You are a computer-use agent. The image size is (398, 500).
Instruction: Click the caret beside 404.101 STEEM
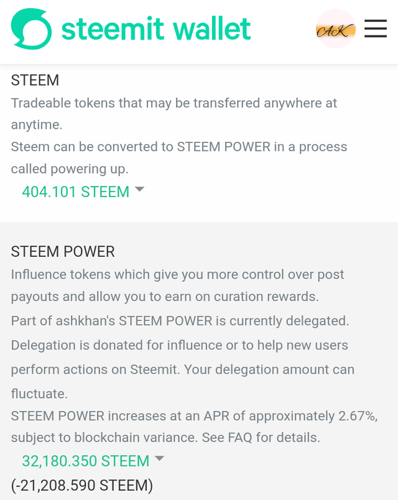point(139,189)
